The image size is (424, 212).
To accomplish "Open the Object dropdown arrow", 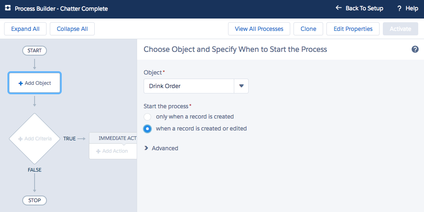I will 241,86.
